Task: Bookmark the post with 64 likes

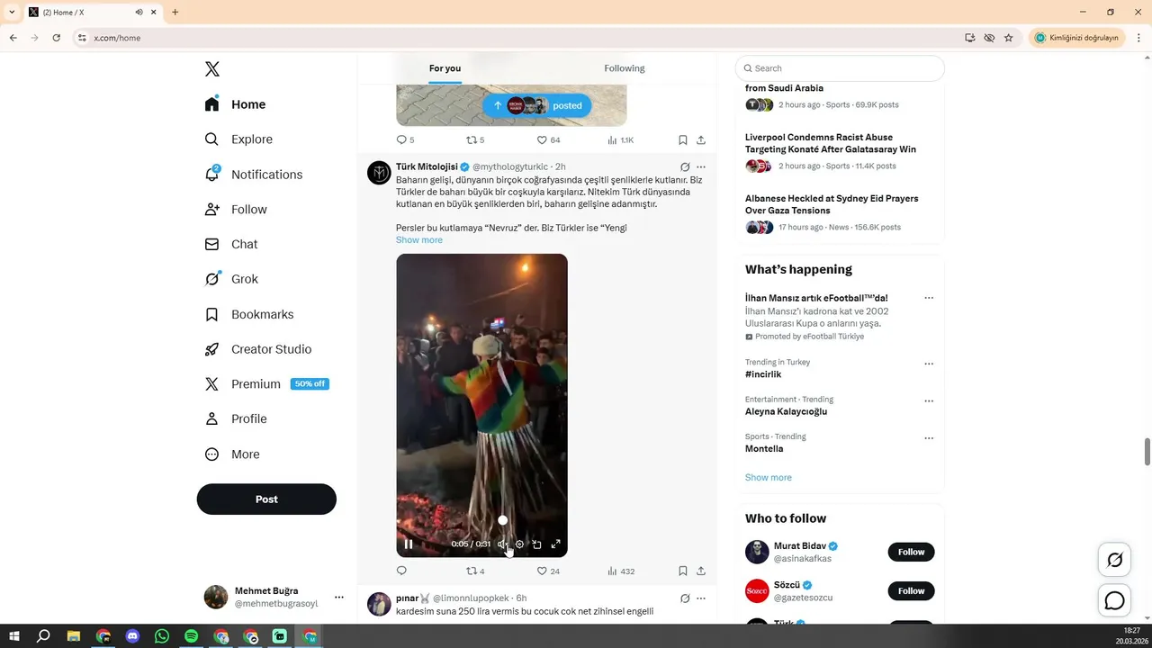Action: [x=683, y=140]
